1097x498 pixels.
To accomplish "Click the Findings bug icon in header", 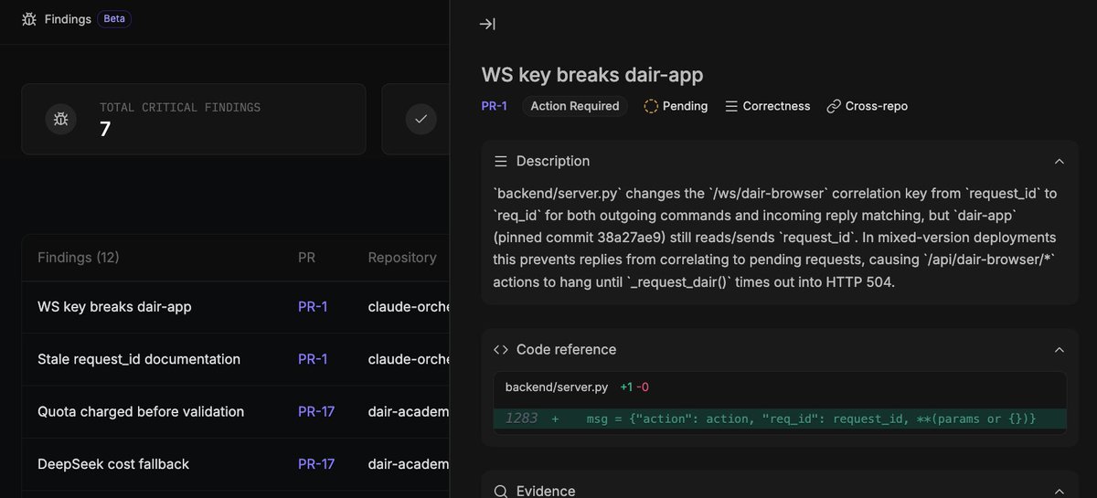I will click(x=29, y=18).
